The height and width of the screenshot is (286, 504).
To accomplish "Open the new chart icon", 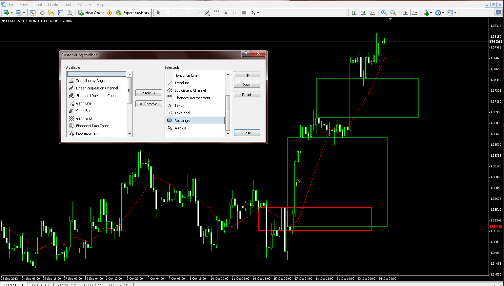I will (x=7, y=13).
